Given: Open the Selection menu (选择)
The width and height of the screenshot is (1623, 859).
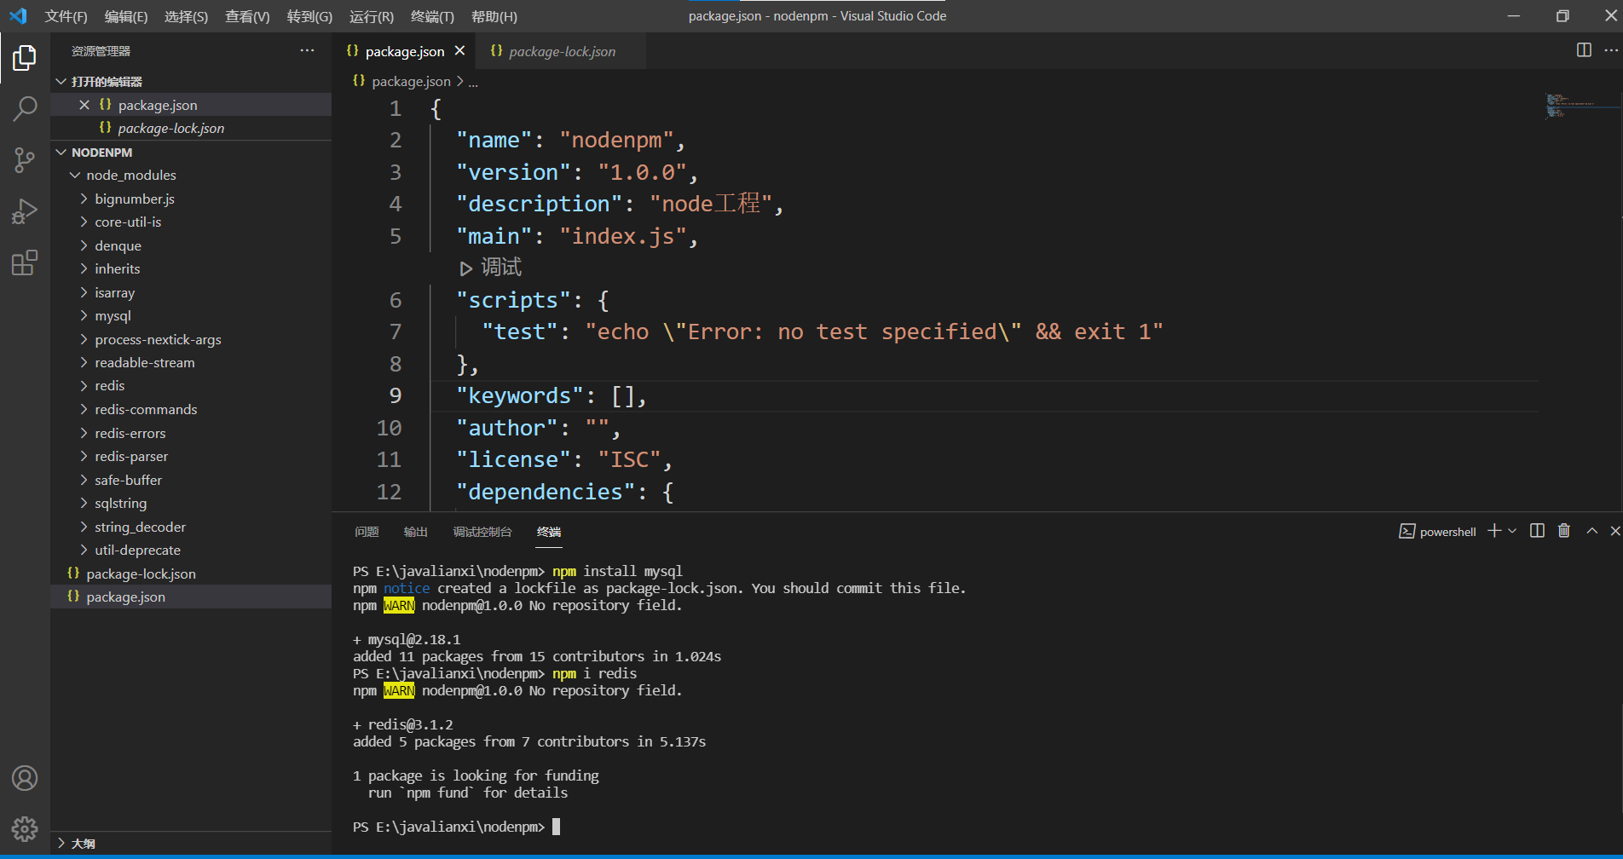Looking at the screenshot, I should pyautogui.click(x=186, y=16).
